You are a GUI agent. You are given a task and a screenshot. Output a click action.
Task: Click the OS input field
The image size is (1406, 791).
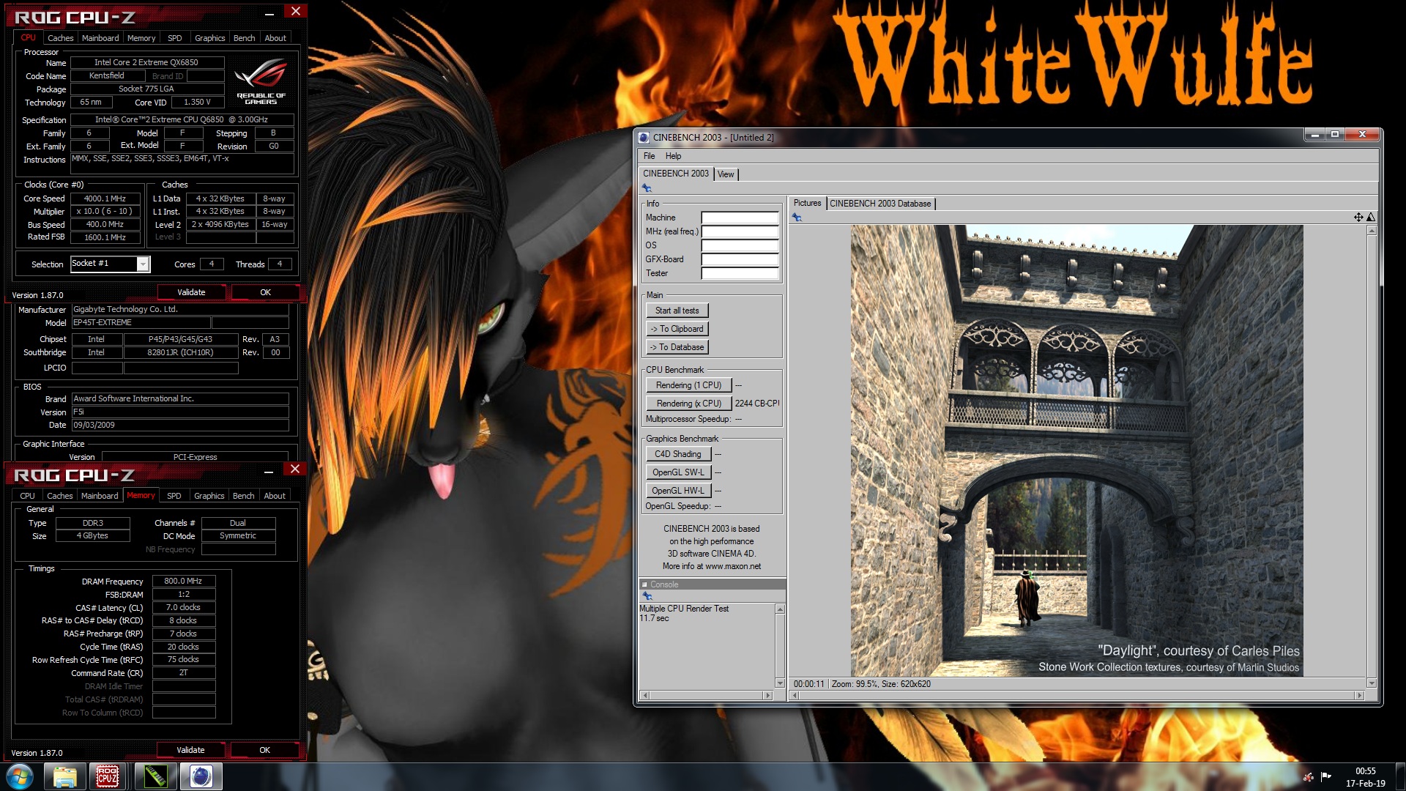(x=740, y=245)
